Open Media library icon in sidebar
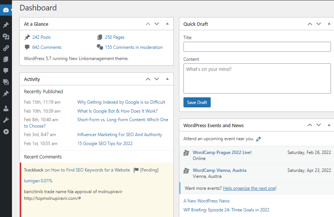The height and width of the screenshot is (217, 334). 6,37
